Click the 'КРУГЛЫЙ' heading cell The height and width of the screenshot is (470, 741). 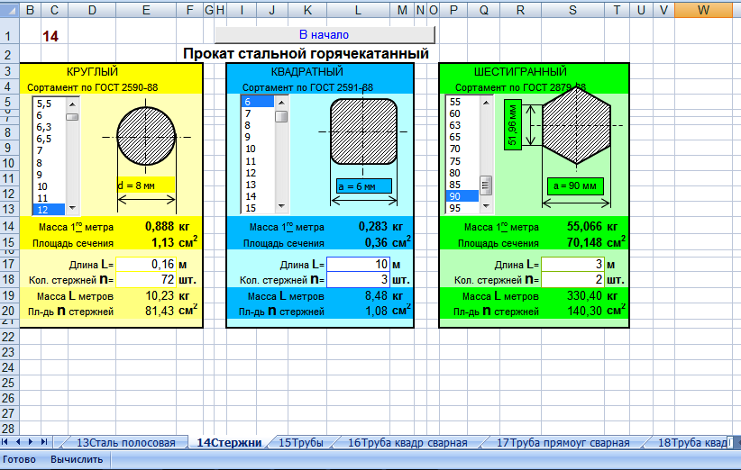tap(92, 72)
